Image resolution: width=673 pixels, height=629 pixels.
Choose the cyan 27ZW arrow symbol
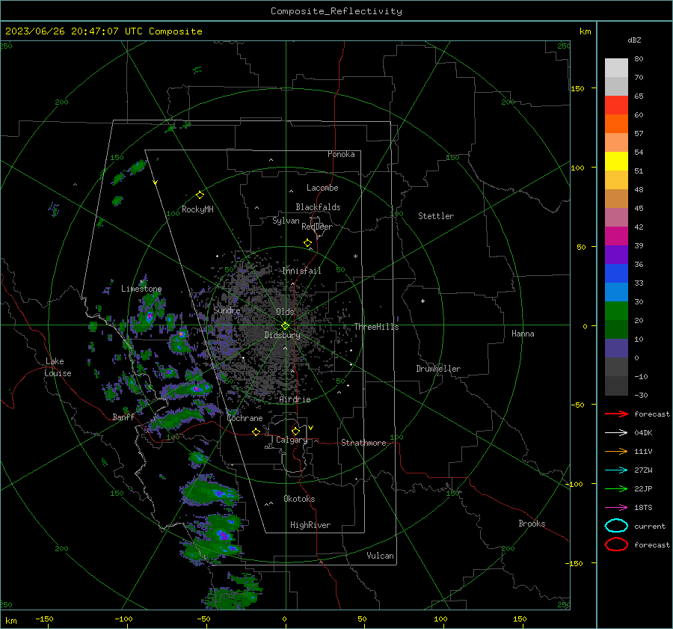[616, 470]
